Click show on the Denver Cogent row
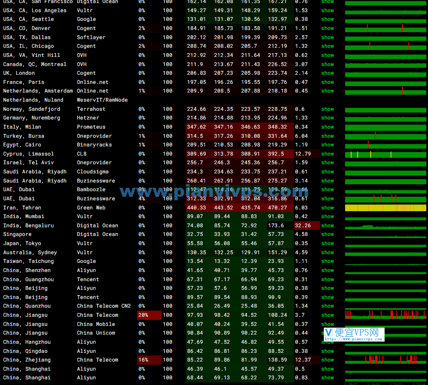The image size is (428, 385). [328, 28]
